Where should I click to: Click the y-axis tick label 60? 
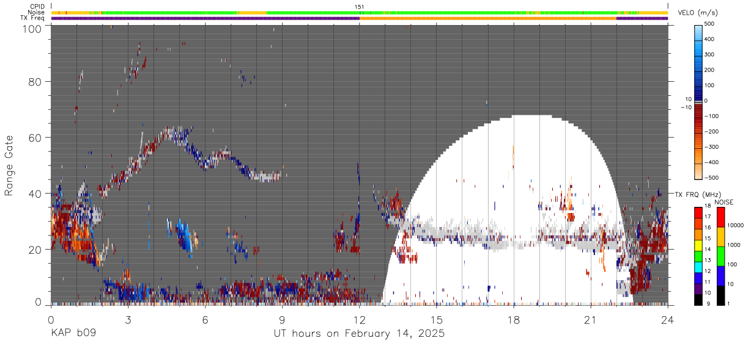[x=35, y=137]
